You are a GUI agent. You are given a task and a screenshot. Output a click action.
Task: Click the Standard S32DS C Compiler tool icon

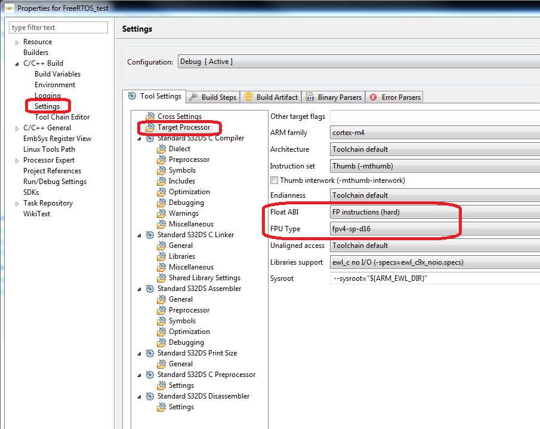150,138
